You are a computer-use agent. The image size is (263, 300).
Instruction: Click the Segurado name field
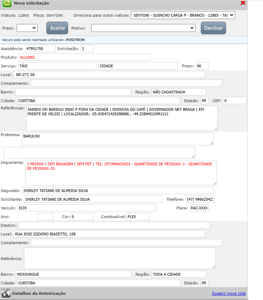pyautogui.click(x=118, y=191)
